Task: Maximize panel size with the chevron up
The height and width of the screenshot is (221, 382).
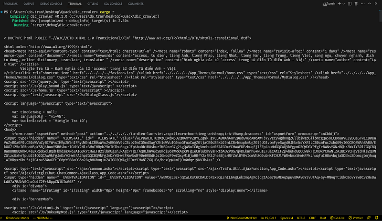Action: (369, 4)
